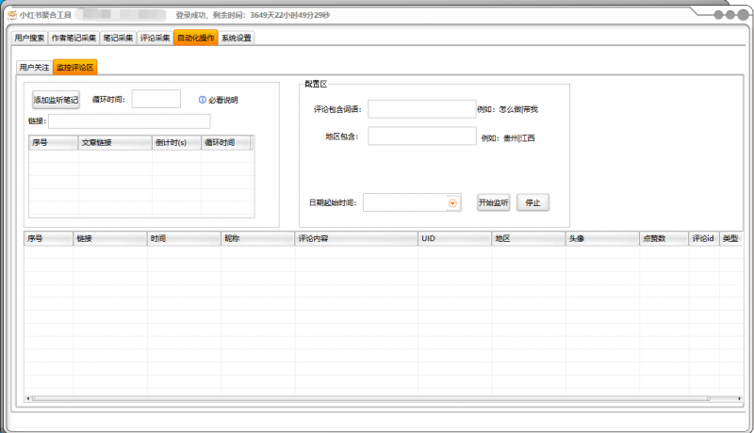The height and width of the screenshot is (433, 754).
Task: Click the blue info icon beside 必看说明
Action: point(203,100)
